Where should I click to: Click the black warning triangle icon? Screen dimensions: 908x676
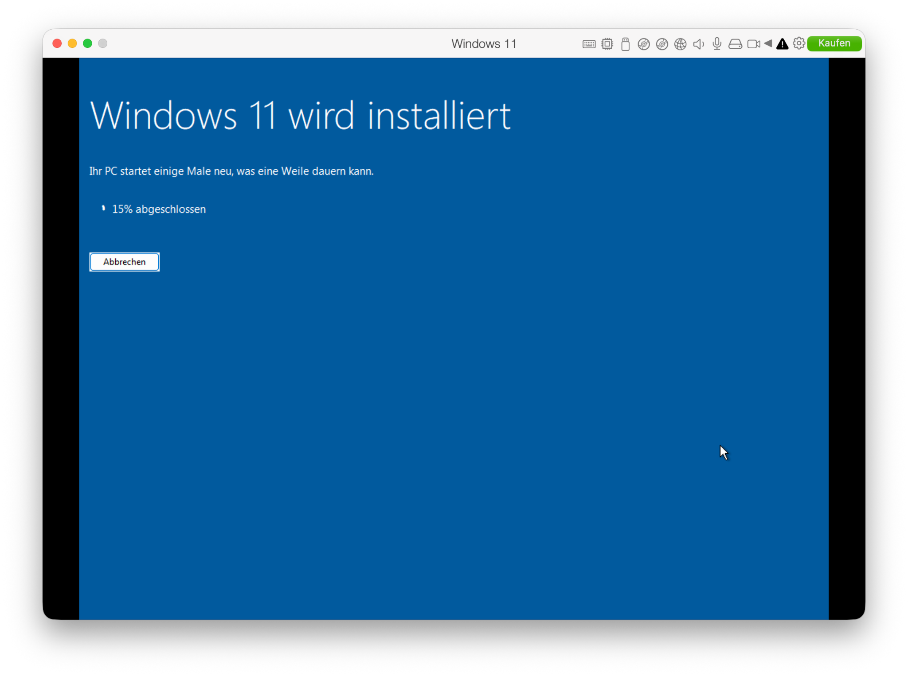point(782,44)
